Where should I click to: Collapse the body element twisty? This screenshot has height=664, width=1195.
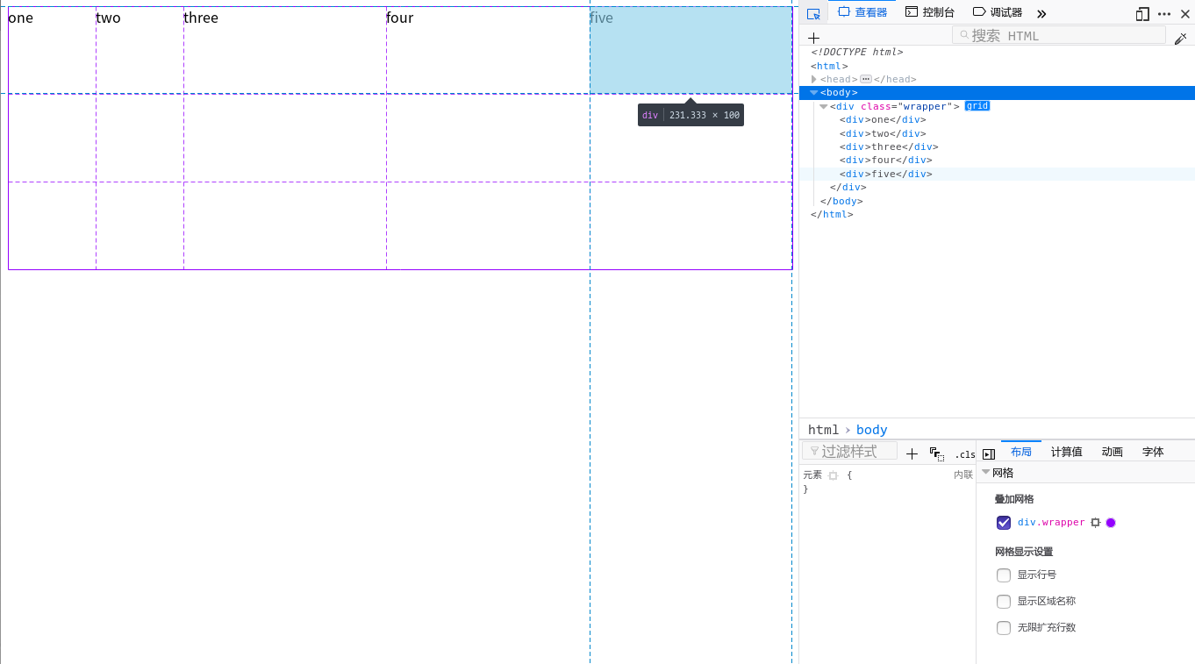(x=814, y=93)
